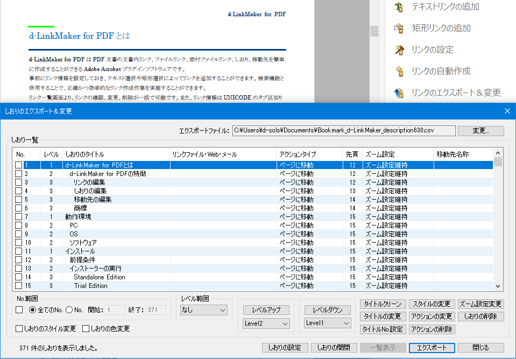Select the OS bookmark row
Image resolution: width=516 pixels, height=359 pixels.
(x=253, y=234)
